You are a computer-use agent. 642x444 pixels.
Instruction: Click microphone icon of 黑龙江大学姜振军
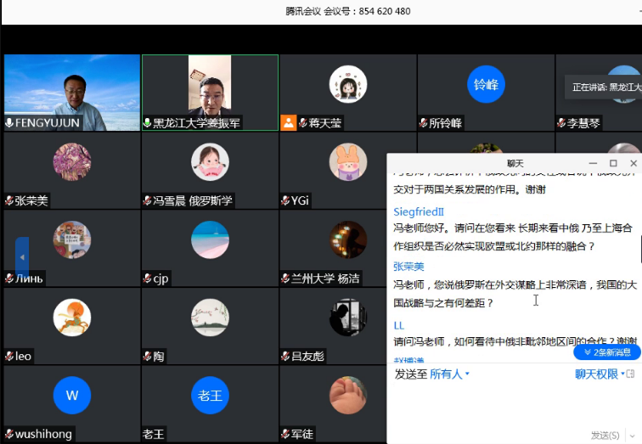coord(148,123)
